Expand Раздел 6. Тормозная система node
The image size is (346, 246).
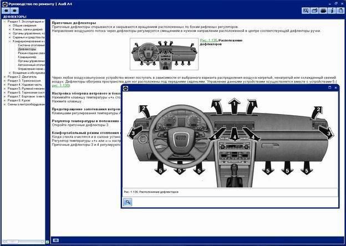(5, 93)
